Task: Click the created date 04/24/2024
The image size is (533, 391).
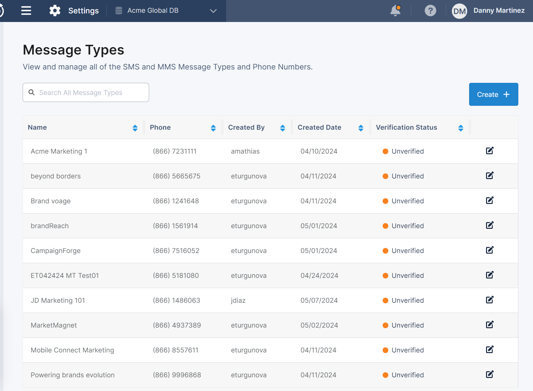Action: tap(319, 276)
